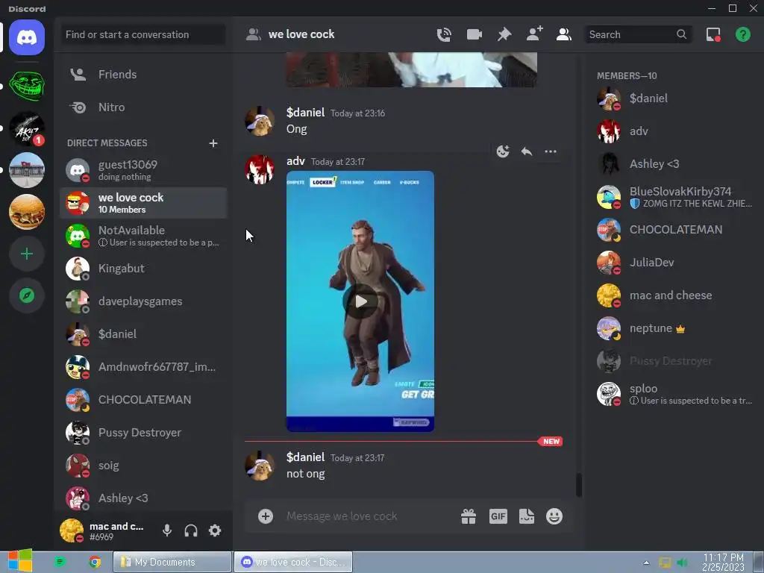764x573 pixels.
Task: Click $daniel's avatar on 'not ong' message
Action: pos(259,466)
